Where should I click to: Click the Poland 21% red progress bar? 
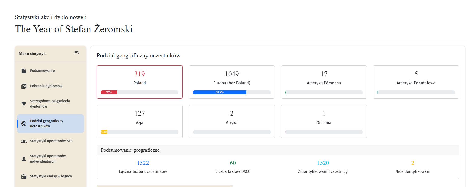pos(109,92)
